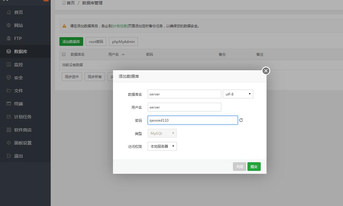Open the MySQL type dropdown

(x=162, y=133)
